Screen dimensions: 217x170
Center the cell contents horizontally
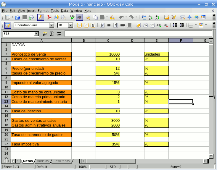[109, 25]
